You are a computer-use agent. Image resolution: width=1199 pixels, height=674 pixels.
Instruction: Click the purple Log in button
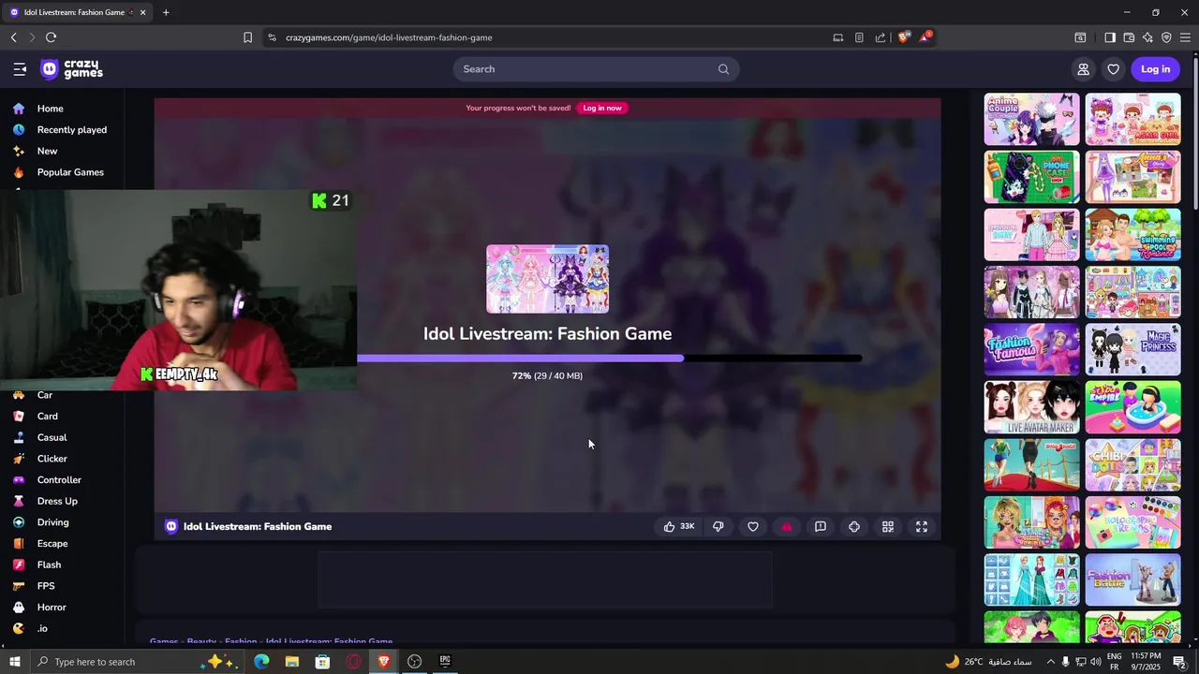pyautogui.click(x=1155, y=69)
